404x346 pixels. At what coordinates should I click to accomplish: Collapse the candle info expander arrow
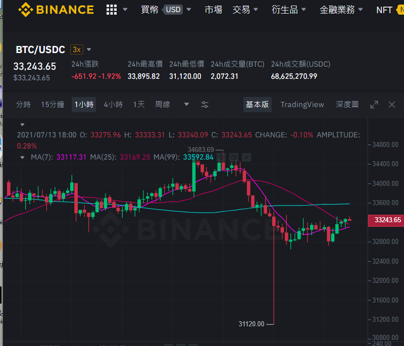click(22, 125)
